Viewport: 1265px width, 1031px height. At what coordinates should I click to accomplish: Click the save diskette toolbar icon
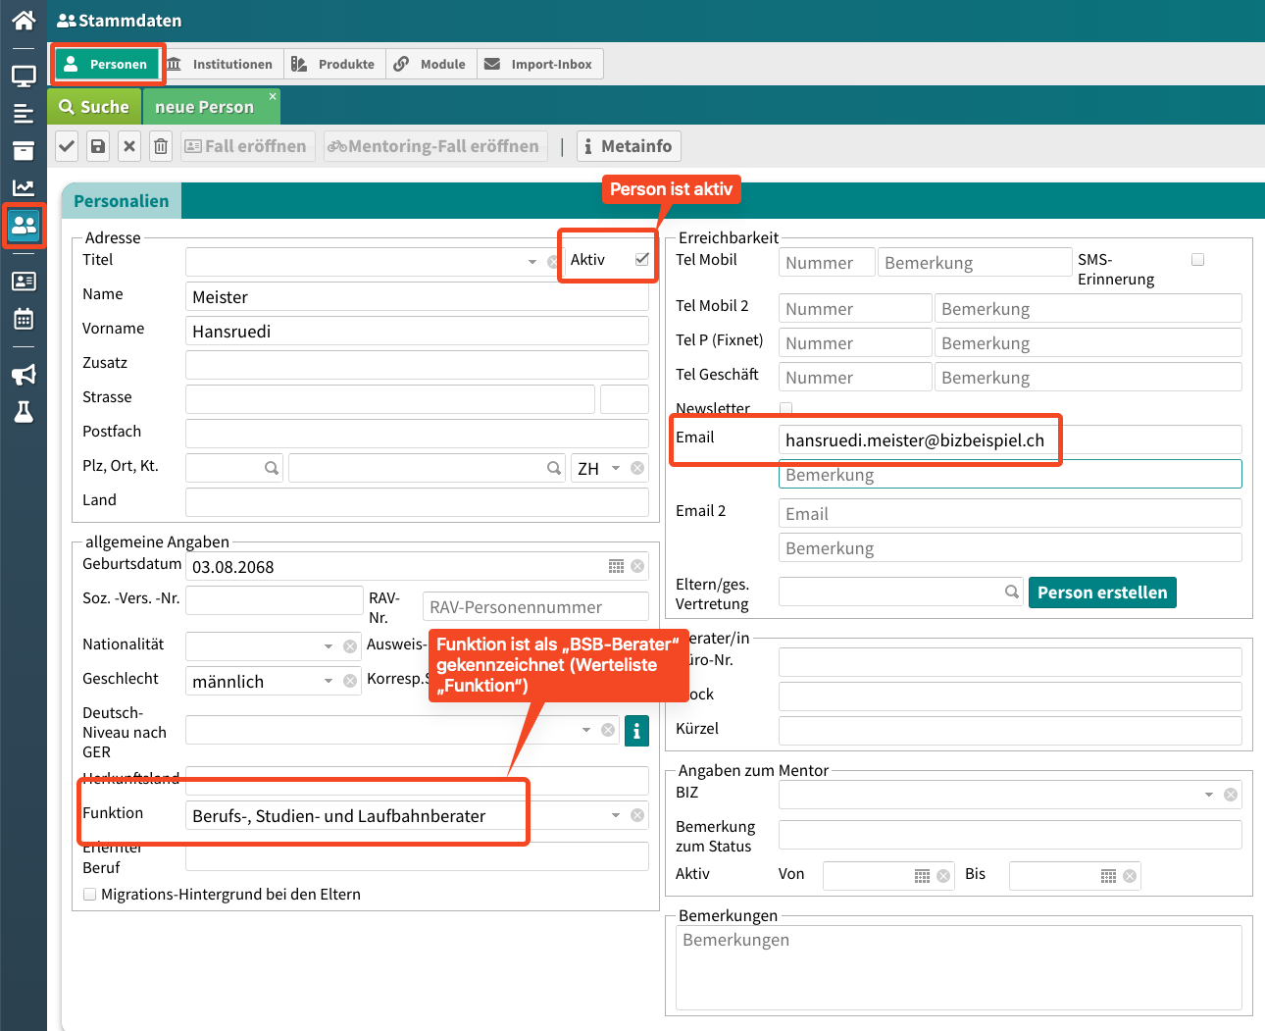click(x=98, y=146)
